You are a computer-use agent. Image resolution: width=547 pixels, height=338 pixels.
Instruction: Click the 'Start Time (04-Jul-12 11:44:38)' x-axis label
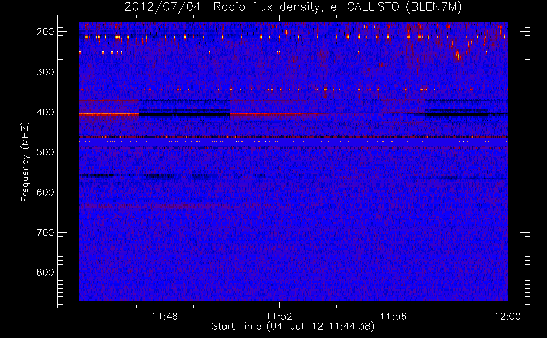pos(293,327)
